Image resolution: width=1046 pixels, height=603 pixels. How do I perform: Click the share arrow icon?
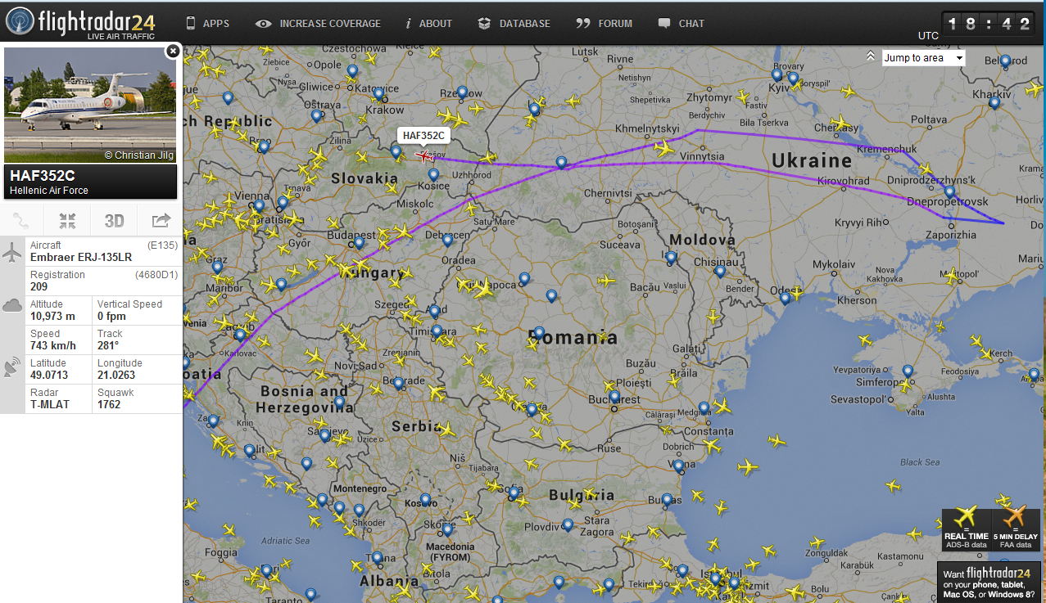(x=161, y=220)
